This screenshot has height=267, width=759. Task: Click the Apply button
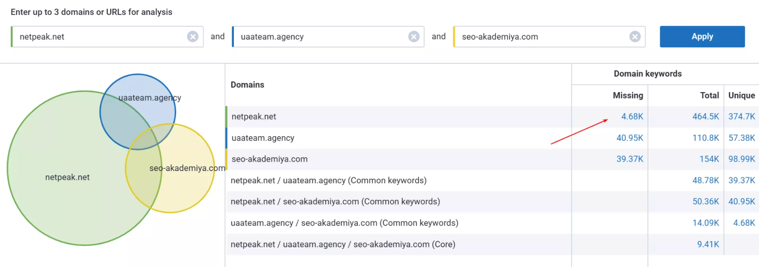coord(702,37)
